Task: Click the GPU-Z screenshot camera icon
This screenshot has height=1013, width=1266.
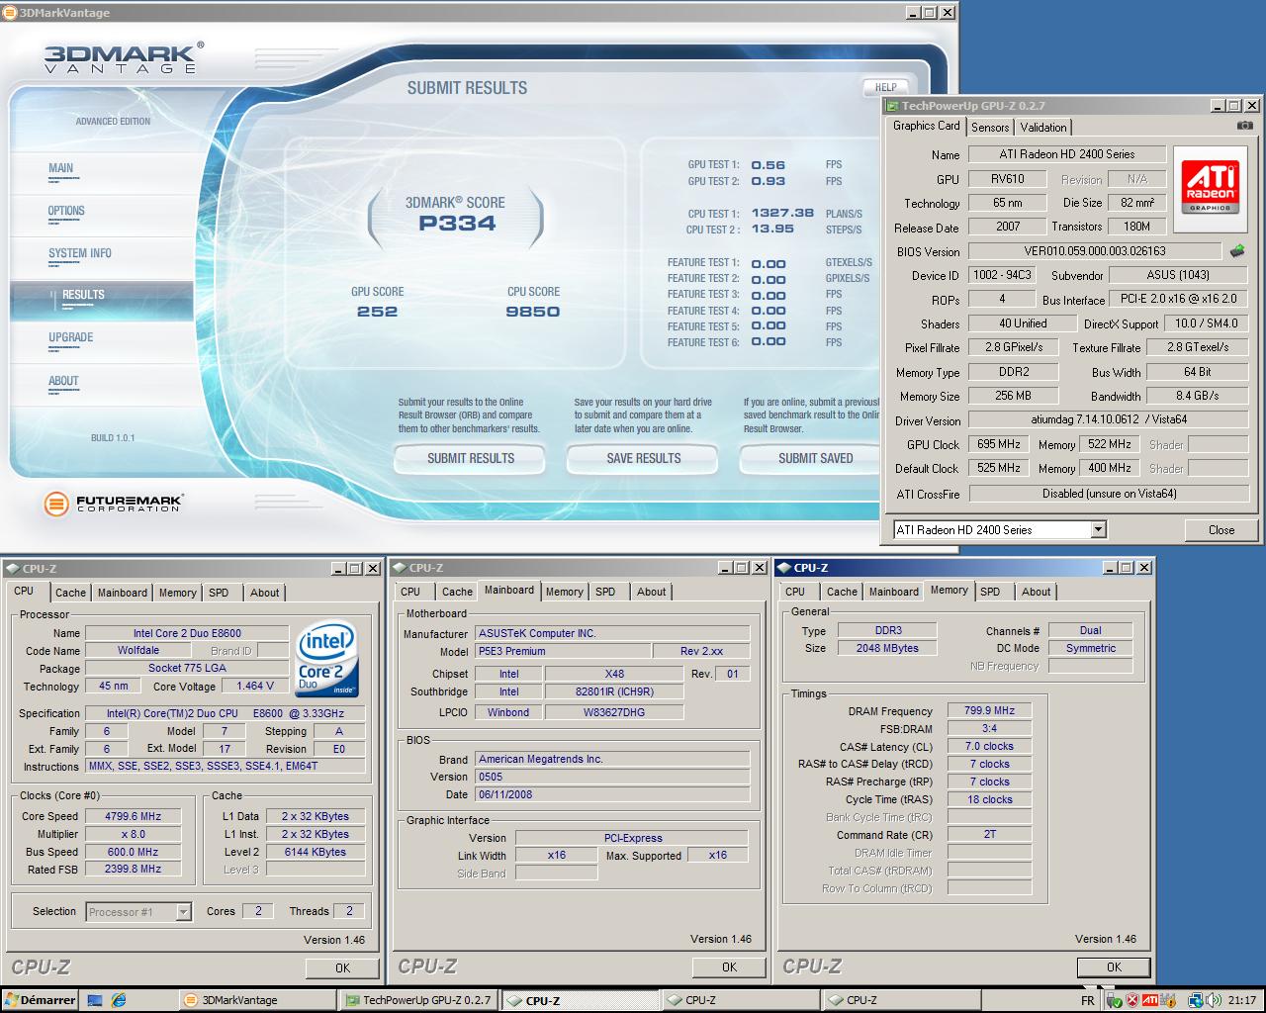Action: point(1245,126)
